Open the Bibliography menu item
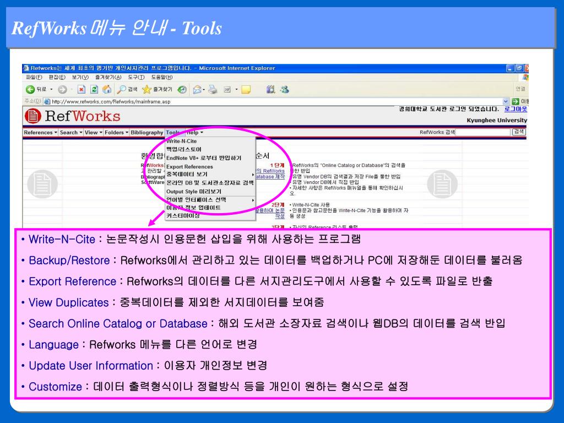Screen dimensions: 564x423 (147, 132)
